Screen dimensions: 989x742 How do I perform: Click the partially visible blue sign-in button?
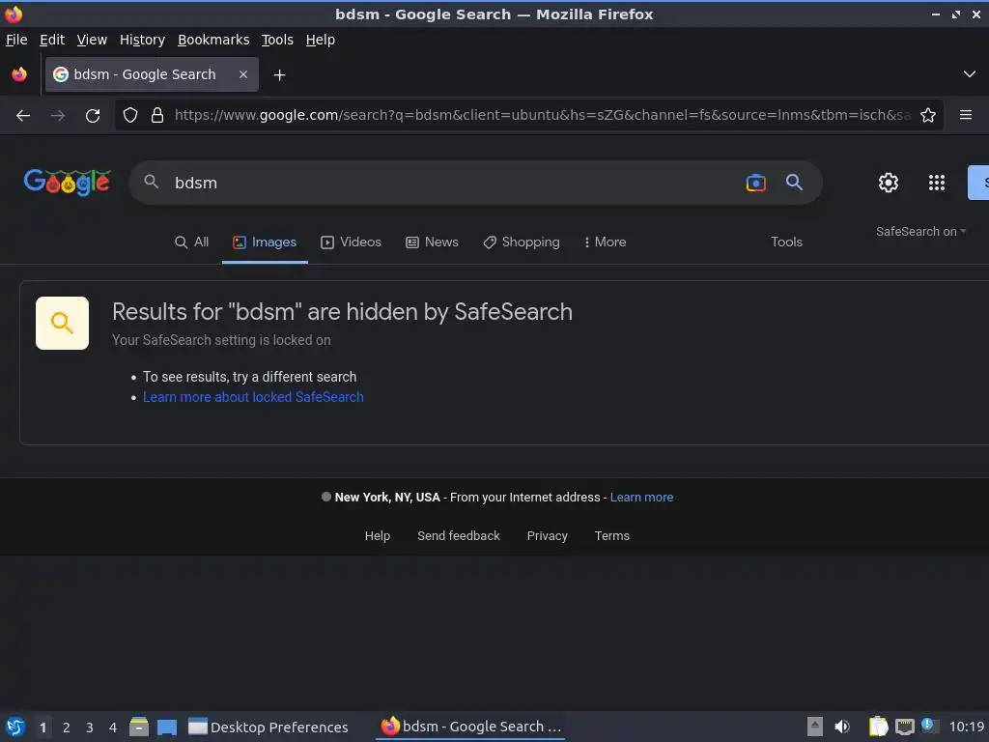click(978, 183)
